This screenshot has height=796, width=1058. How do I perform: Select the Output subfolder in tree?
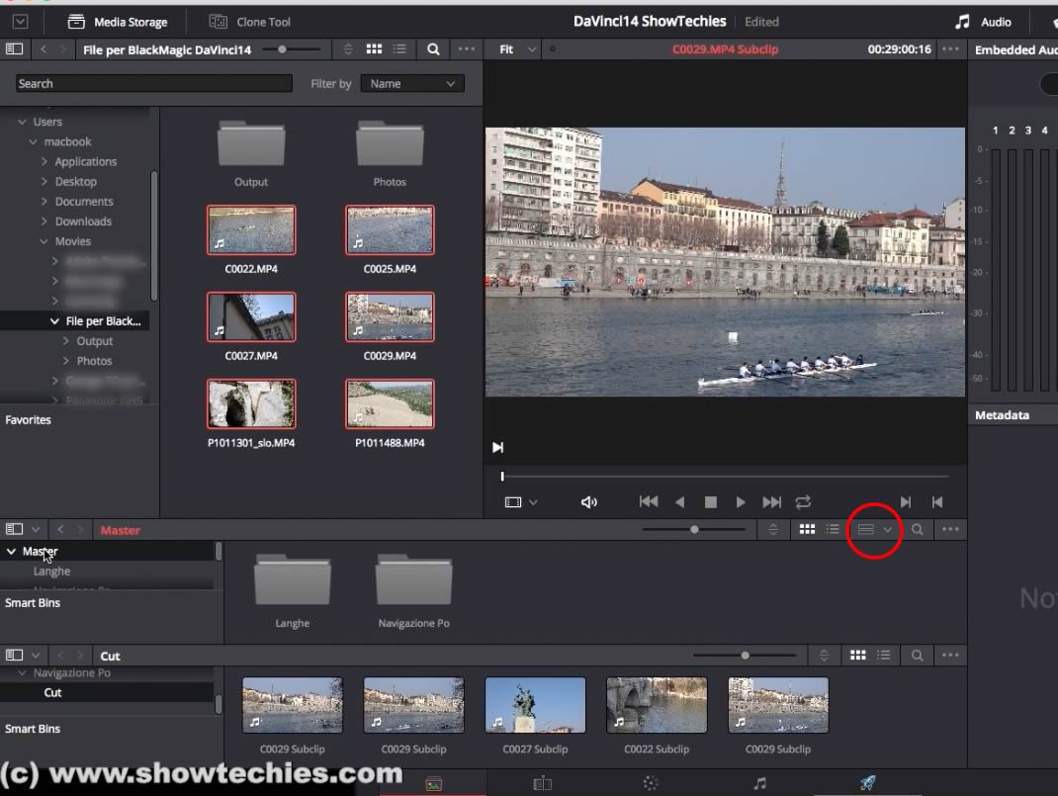click(x=95, y=341)
